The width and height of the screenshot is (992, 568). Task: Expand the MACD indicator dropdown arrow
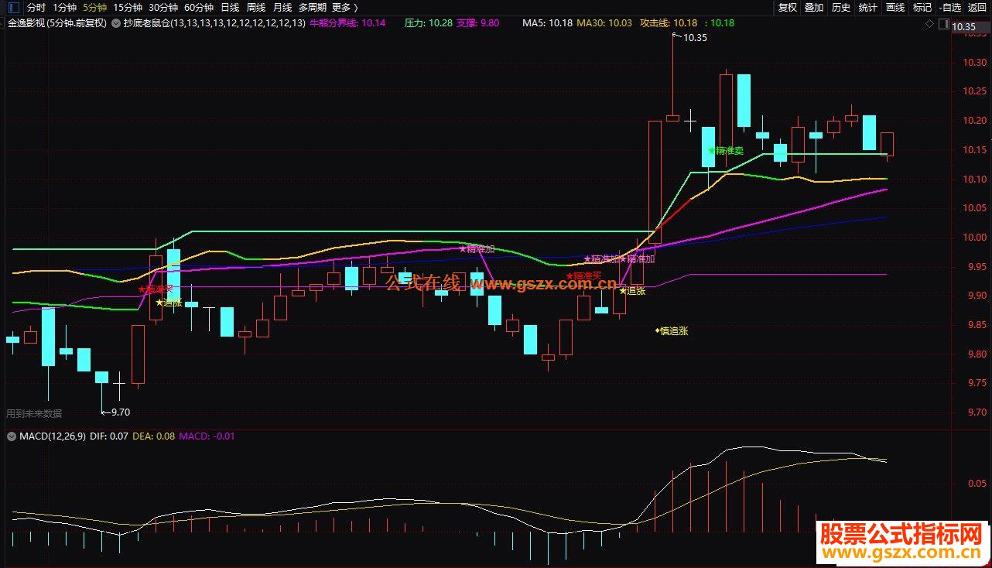tap(12, 436)
